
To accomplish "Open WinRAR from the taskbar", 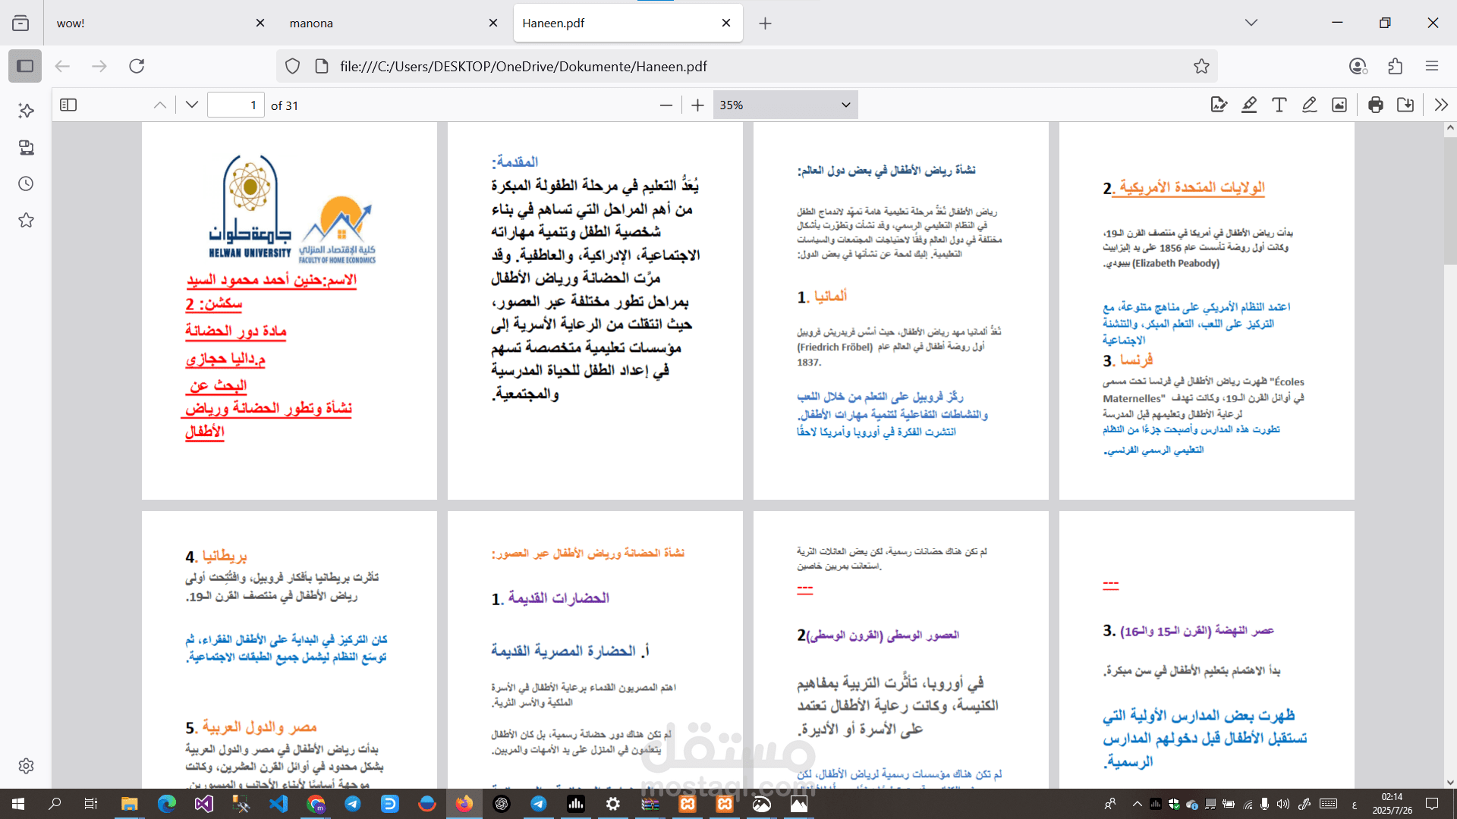I will 650,804.
